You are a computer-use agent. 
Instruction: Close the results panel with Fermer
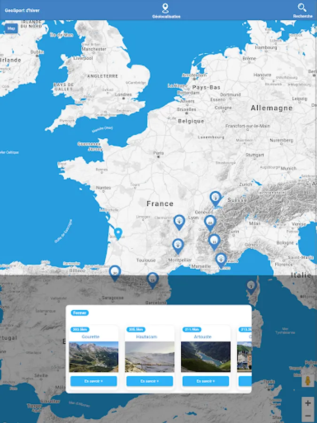tap(80, 313)
